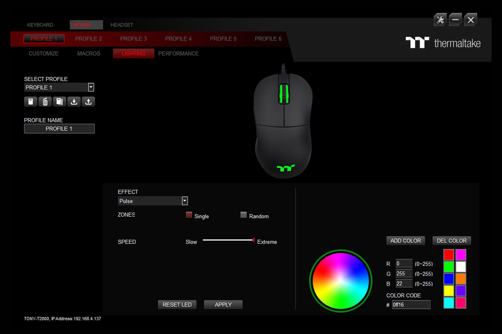The height and width of the screenshot is (334, 502).
Task: Select the Profile 6 tab
Action: pos(268,39)
